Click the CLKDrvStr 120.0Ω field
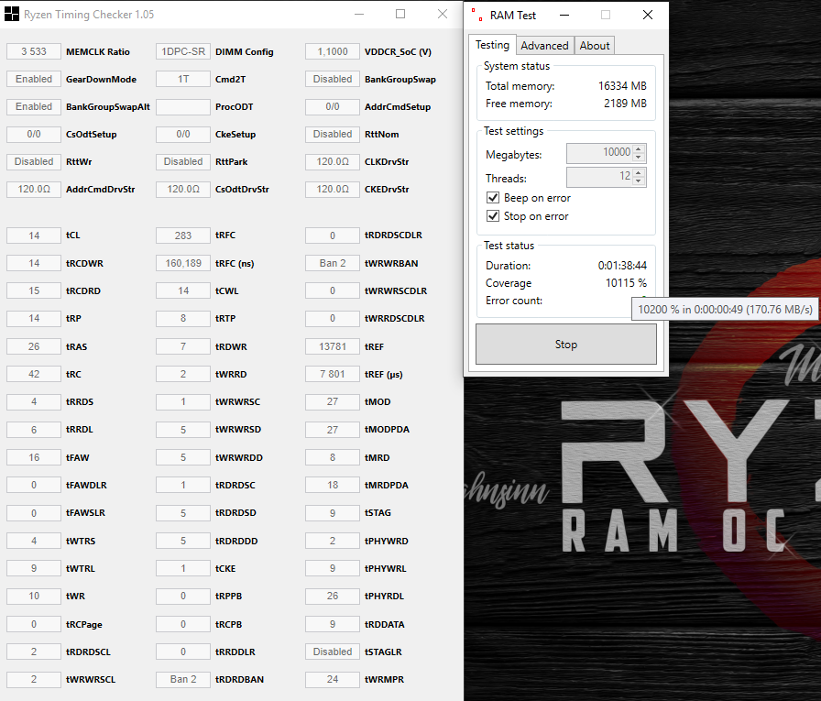 coord(333,162)
